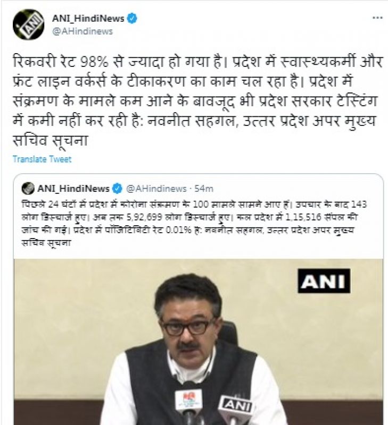388x425 pixels.
Task: Open the press conference photo thumbnail
Action: point(198,342)
